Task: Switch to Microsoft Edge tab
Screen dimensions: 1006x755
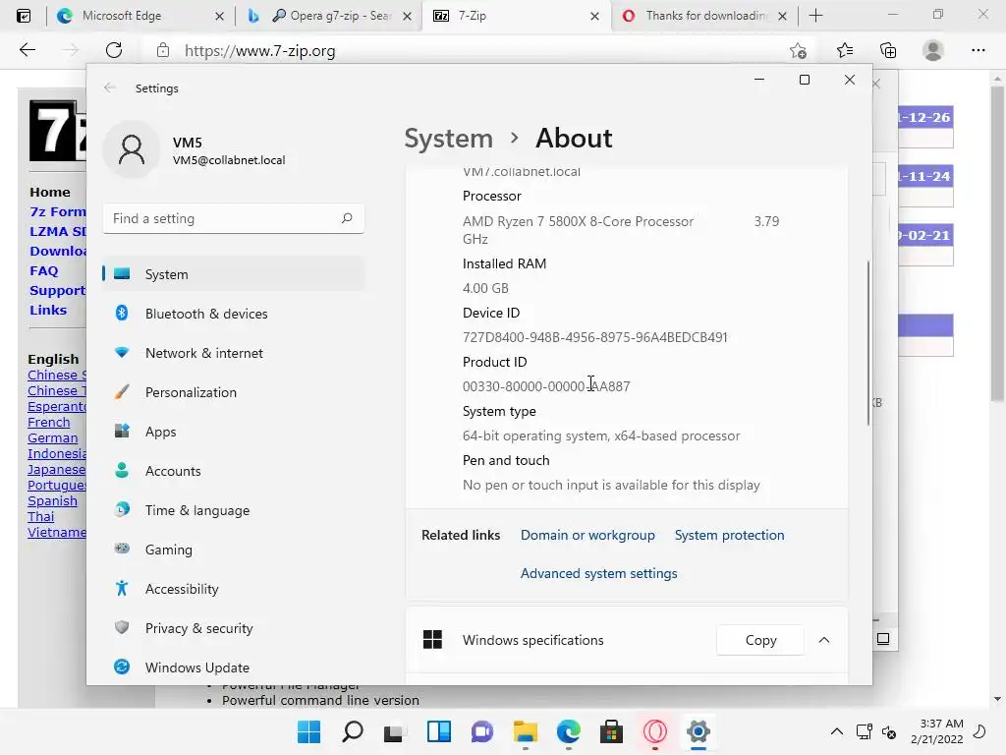Action: [140, 16]
